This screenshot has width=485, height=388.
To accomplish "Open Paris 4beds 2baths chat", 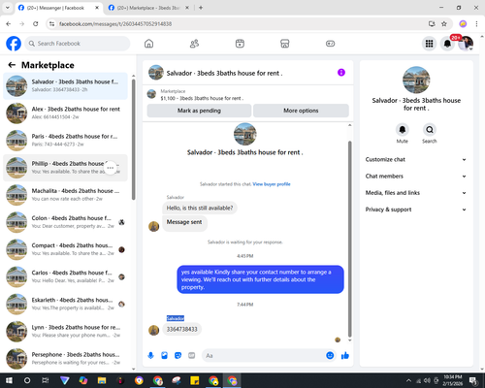I will coord(65,141).
